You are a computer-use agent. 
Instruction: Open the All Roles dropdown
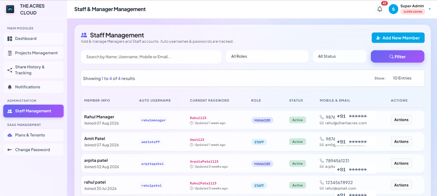click(x=267, y=56)
